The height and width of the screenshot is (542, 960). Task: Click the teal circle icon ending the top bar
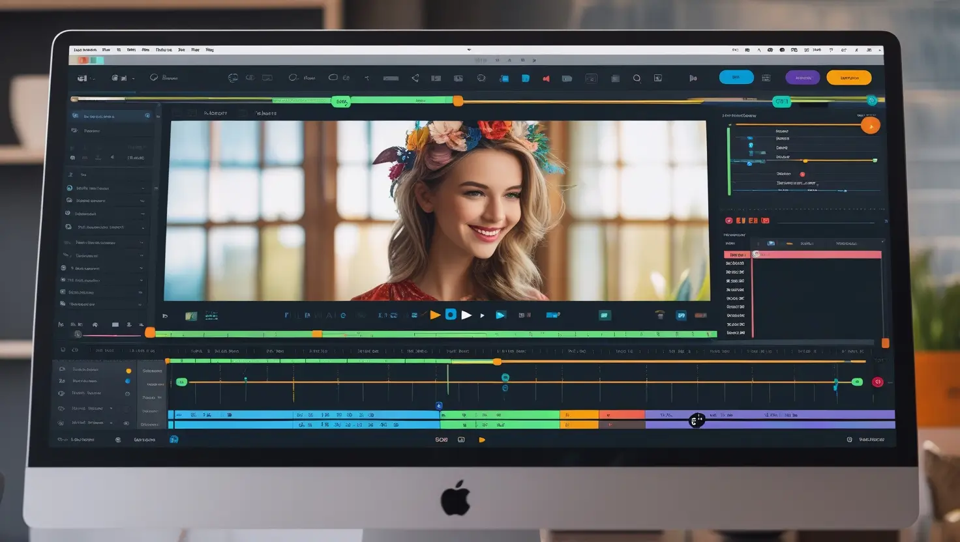tap(872, 100)
